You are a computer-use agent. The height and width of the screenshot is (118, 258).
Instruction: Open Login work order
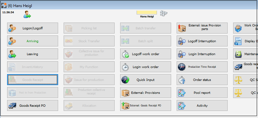[145, 67]
